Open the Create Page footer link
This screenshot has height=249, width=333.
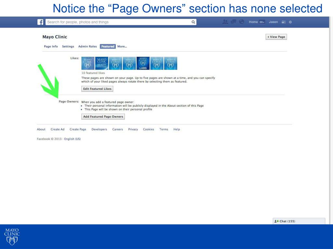(78, 129)
